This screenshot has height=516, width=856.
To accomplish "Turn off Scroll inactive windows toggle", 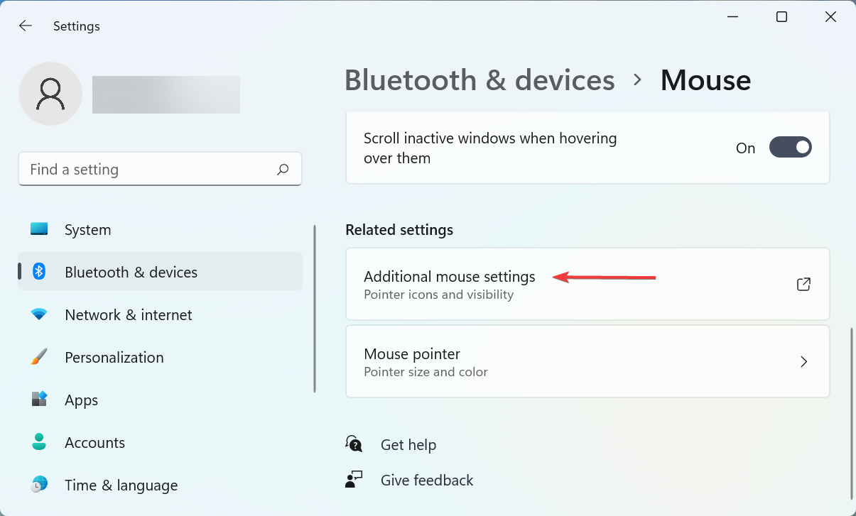I will pos(790,148).
